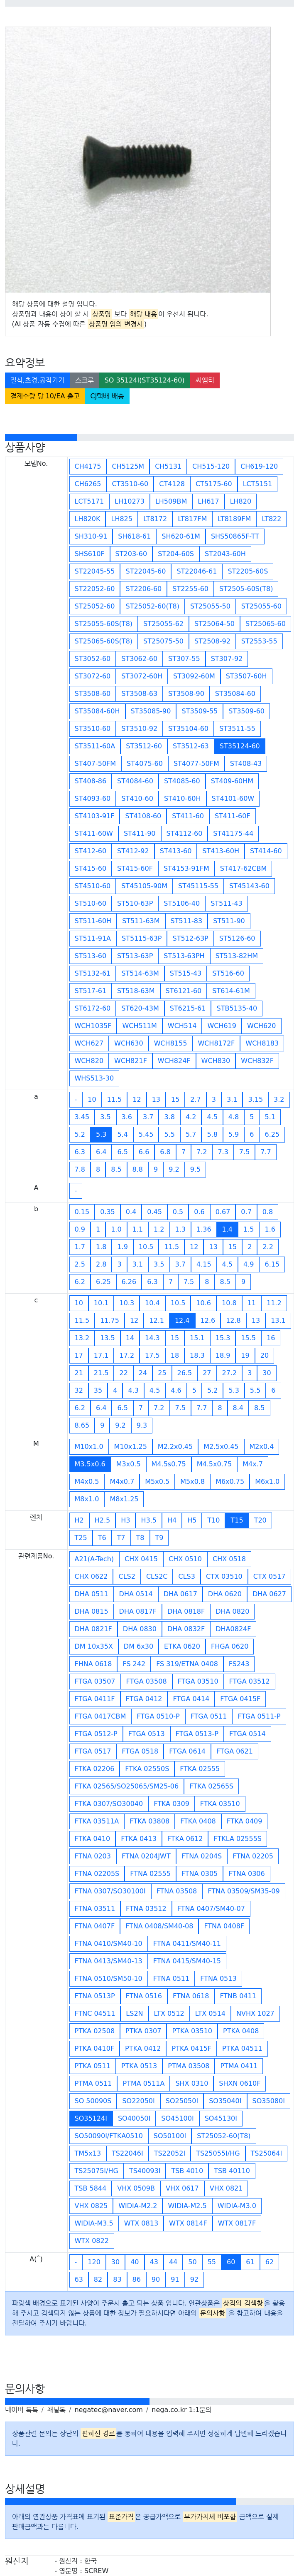The height and width of the screenshot is (2576, 299).
Task: Deselect the highlighted ST35124-60 model chip
Action: pos(239,746)
